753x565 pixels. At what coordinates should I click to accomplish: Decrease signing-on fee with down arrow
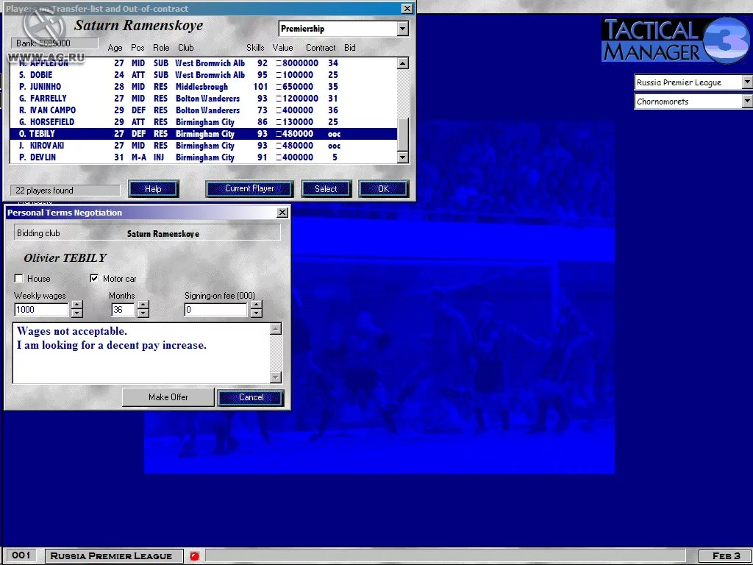257,313
